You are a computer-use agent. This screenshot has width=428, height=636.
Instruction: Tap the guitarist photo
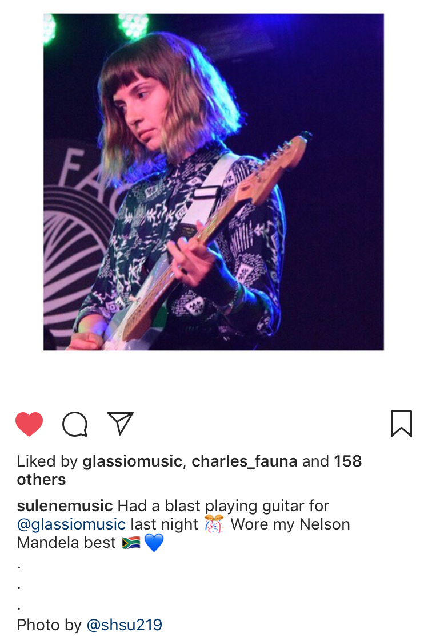[213, 181]
